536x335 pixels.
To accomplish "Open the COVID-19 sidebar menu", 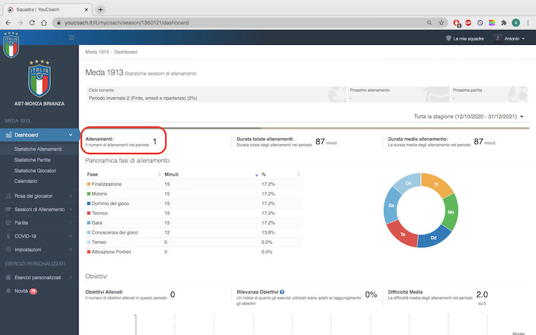I will point(25,237).
